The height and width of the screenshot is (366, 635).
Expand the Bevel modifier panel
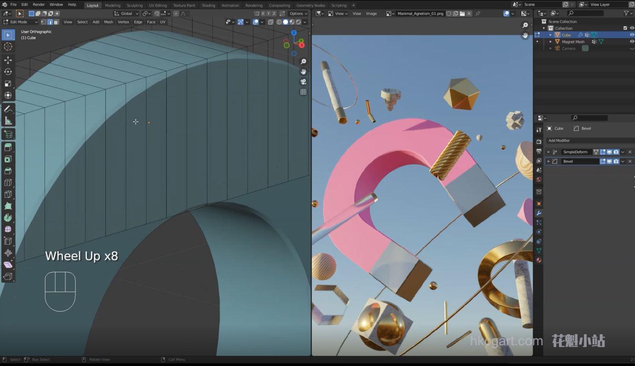548,161
